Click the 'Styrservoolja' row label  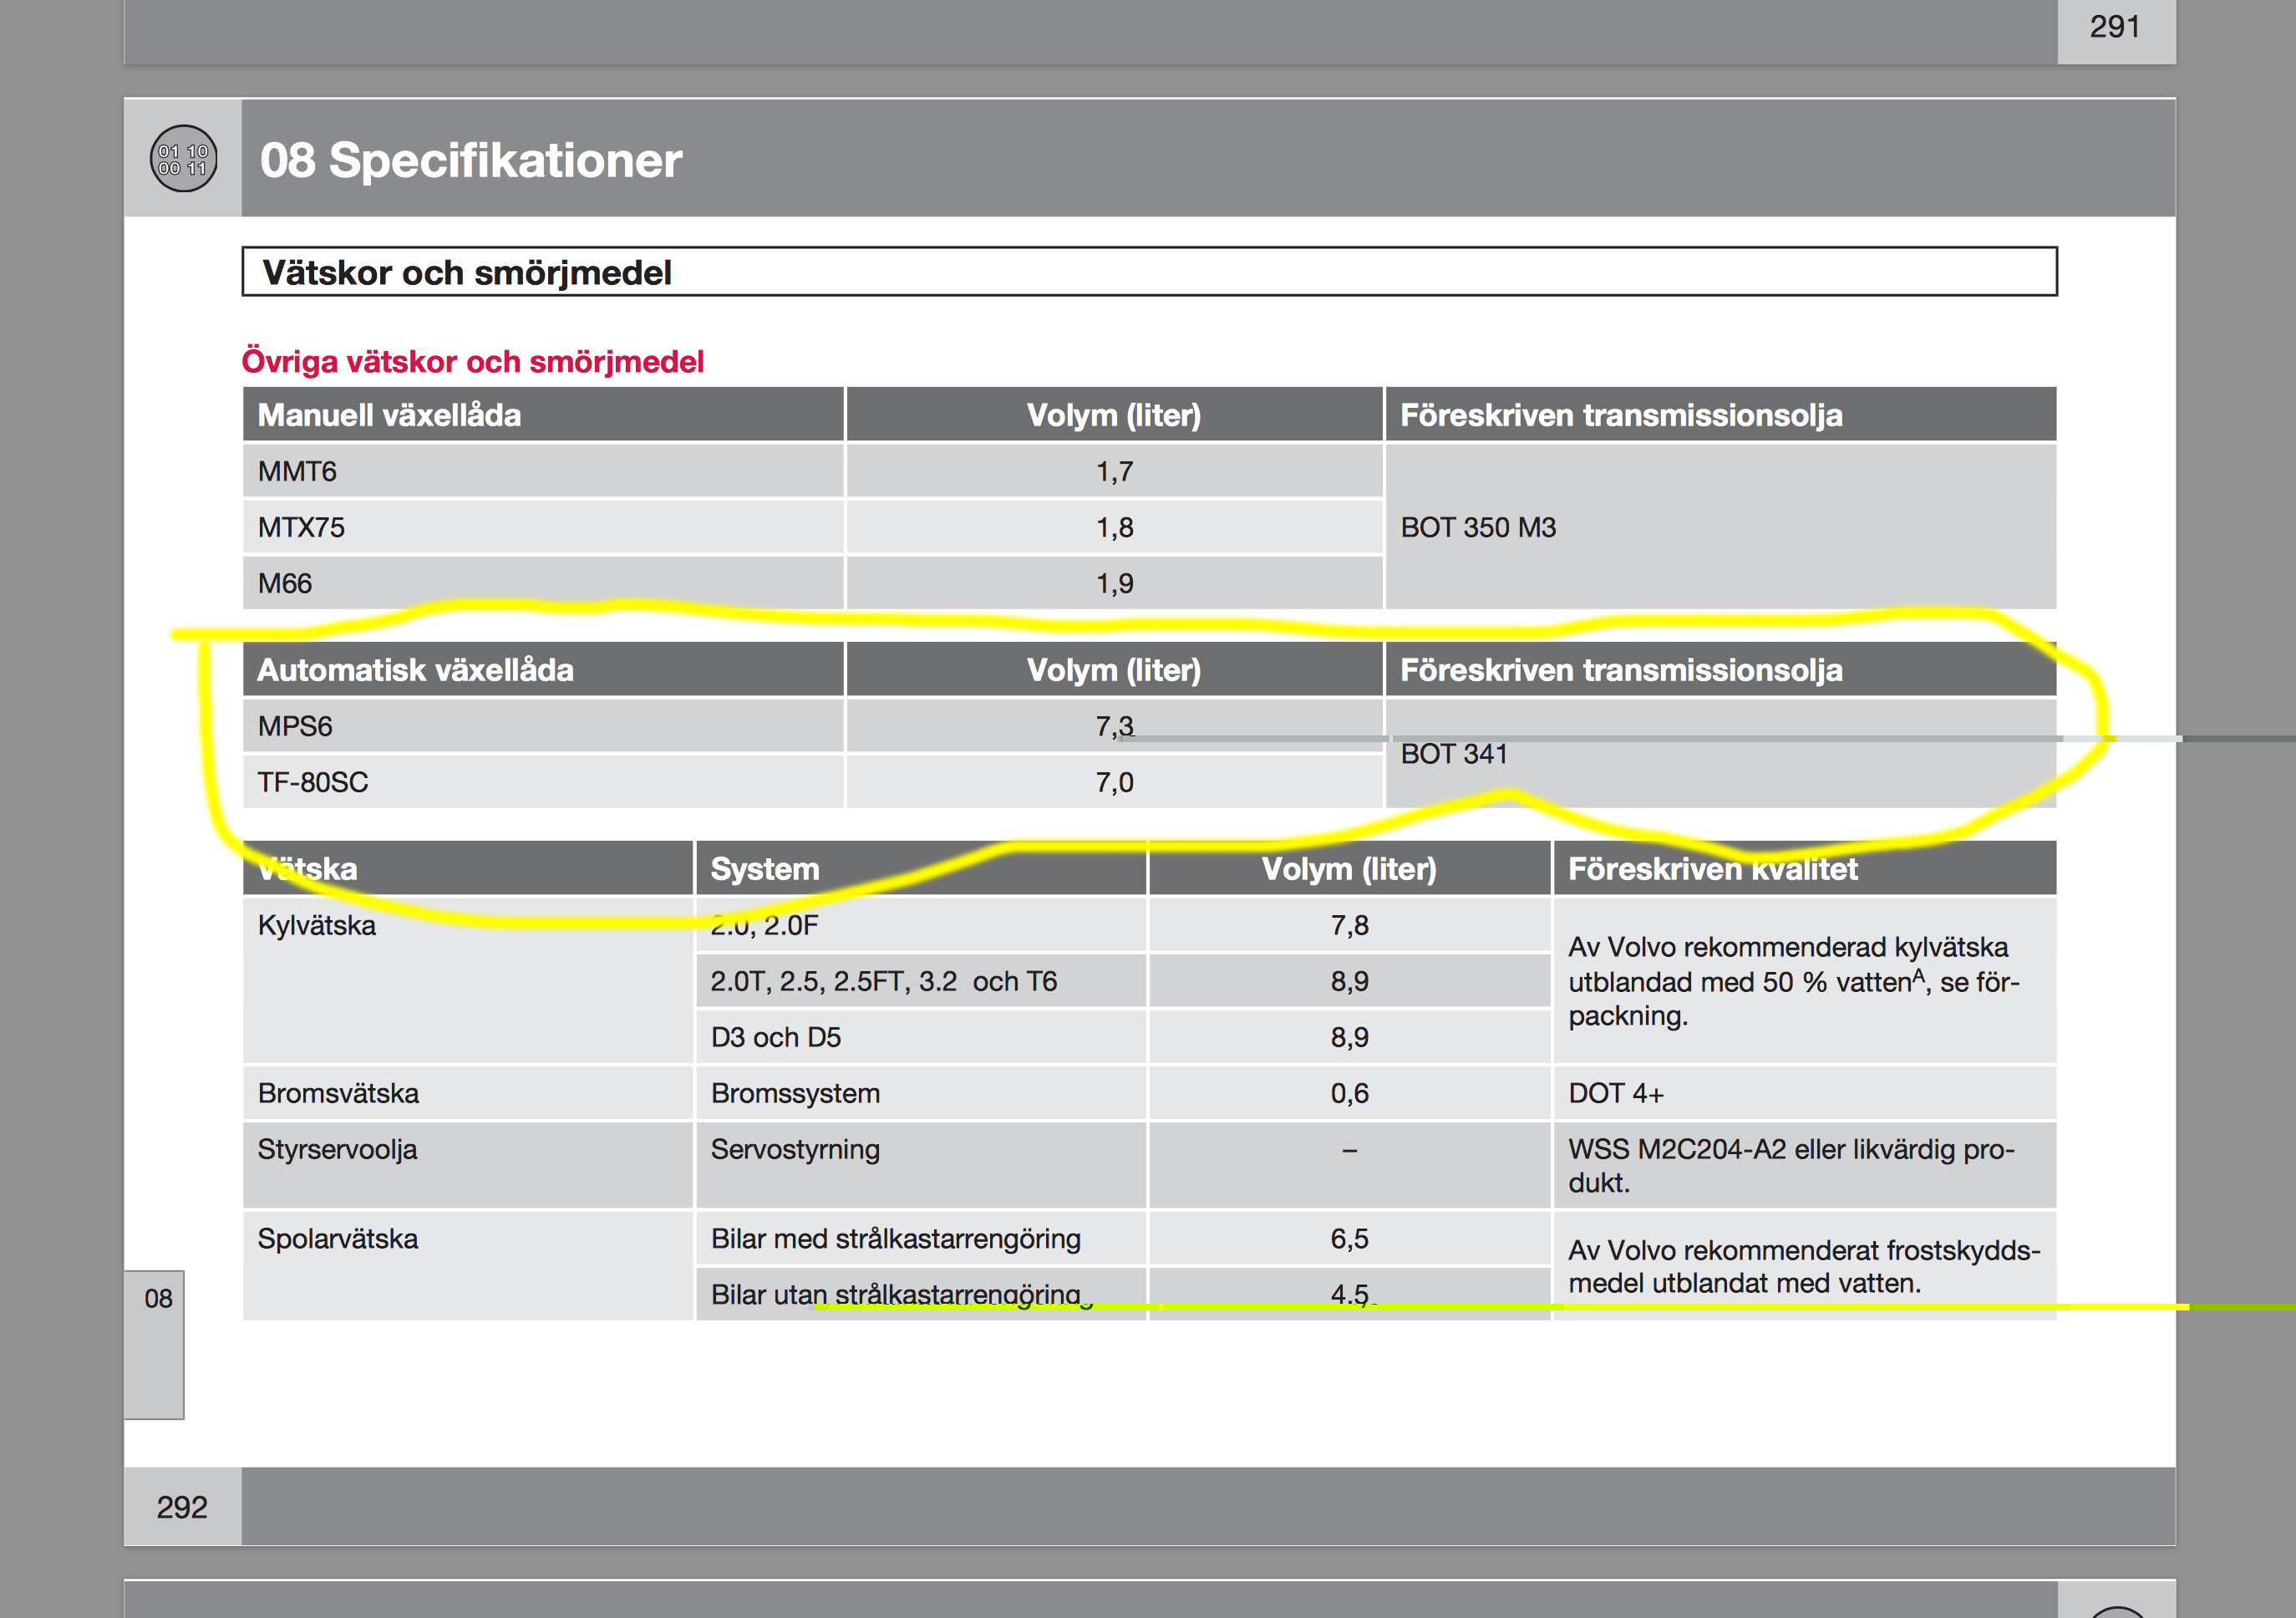tap(337, 1149)
